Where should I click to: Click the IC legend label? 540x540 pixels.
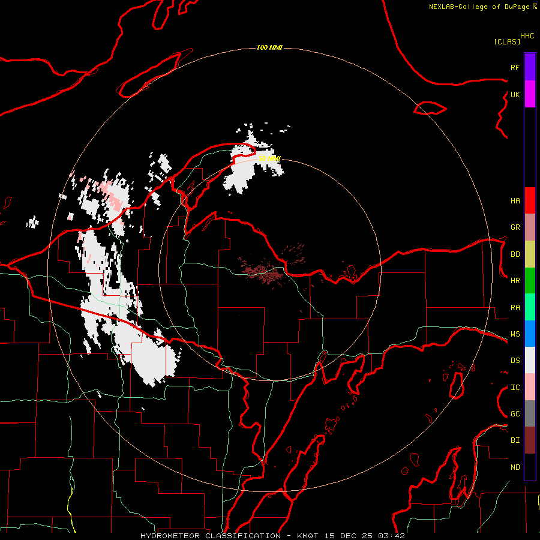click(x=515, y=388)
